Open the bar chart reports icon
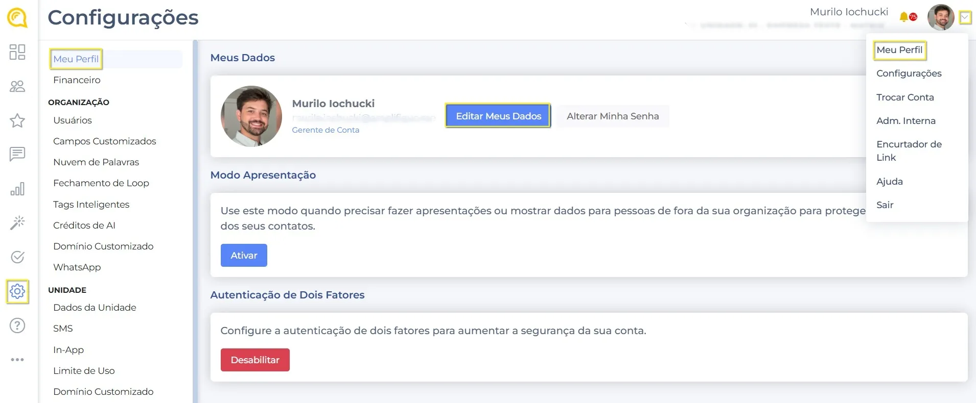976x403 pixels. tap(17, 189)
